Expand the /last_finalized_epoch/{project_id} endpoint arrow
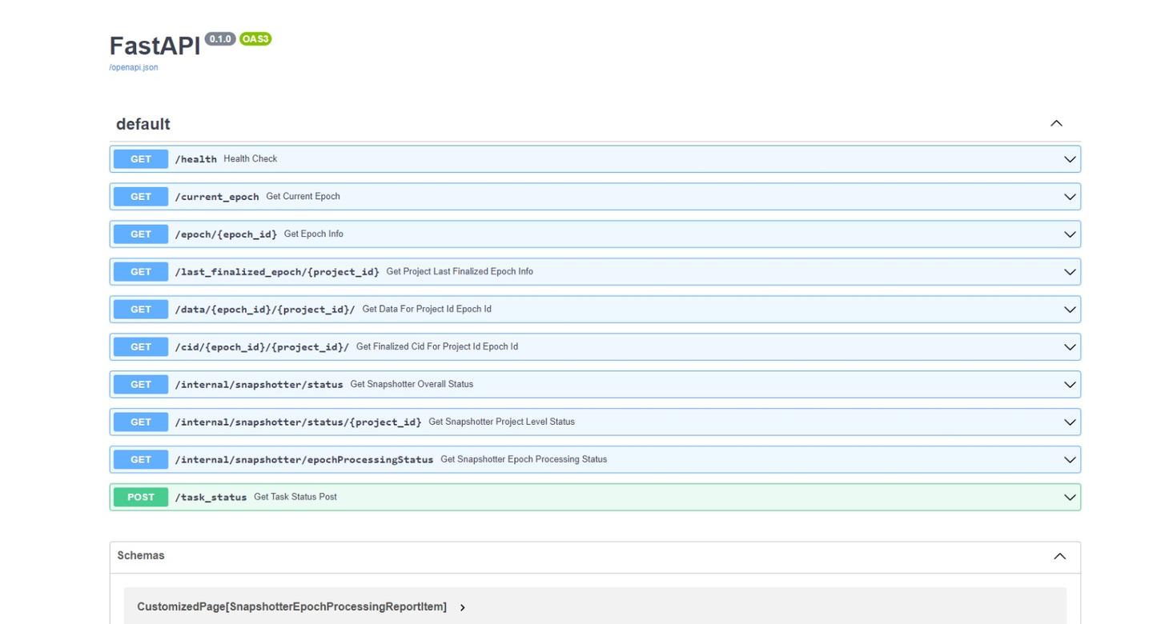The width and height of the screenshot is (1153, 624). [1070, 272]
